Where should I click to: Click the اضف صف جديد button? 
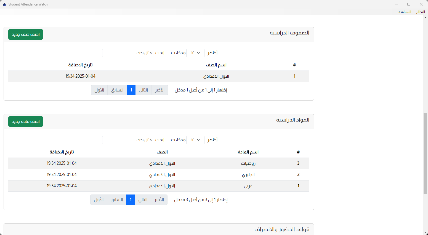[x=26, y=34]
